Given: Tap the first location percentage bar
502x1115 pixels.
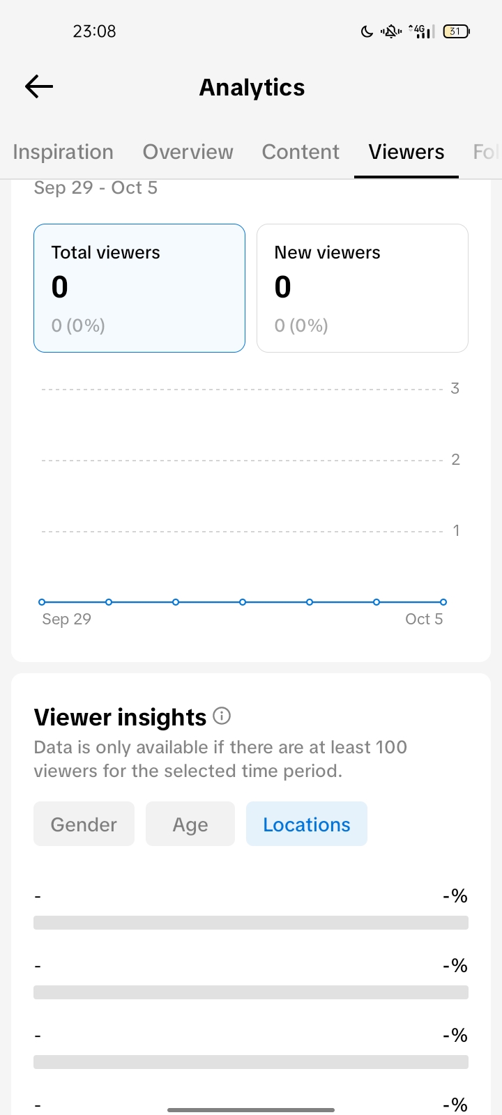Looking at the screenshot, I should click(251, 923).
